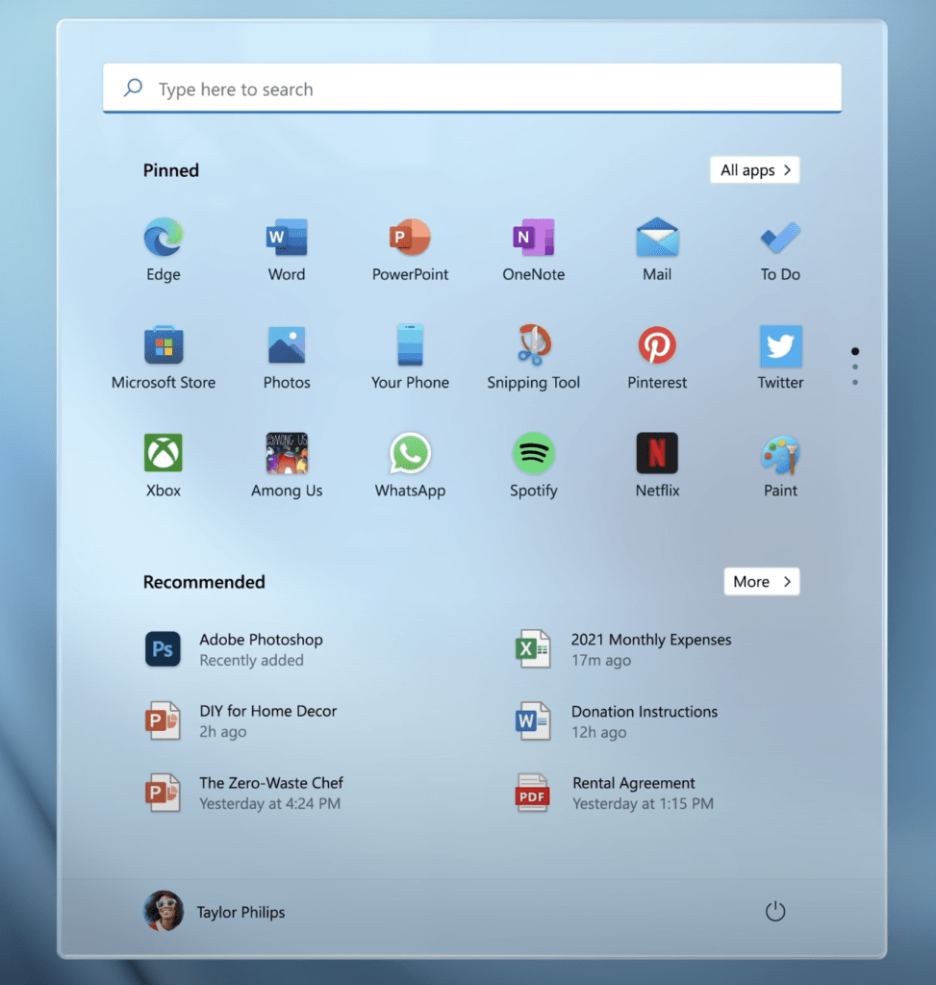Click the Taylor Philips account button
936x985 pixels.
pyautogui.click(x=215, y=911)
